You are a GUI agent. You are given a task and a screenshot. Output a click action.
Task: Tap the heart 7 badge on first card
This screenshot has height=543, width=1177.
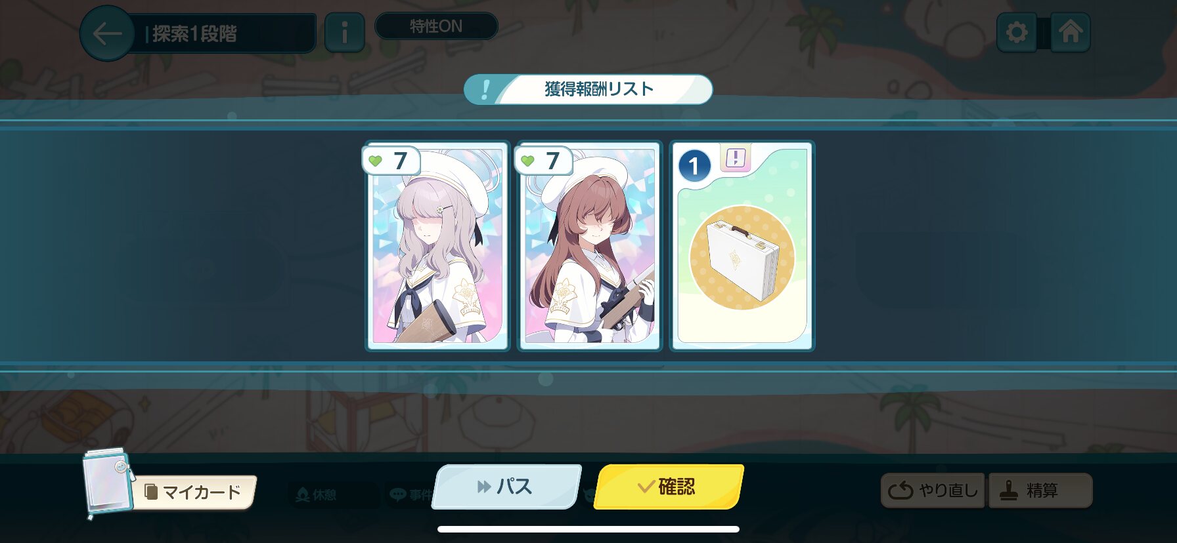(x=390, y=161)
